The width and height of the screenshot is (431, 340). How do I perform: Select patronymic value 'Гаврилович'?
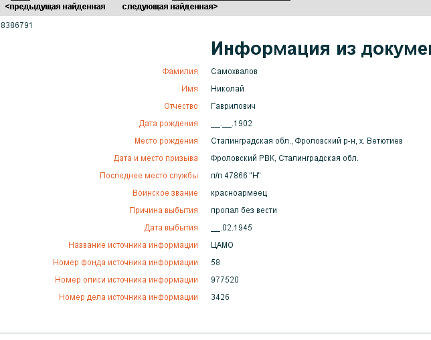click(234, 106)
